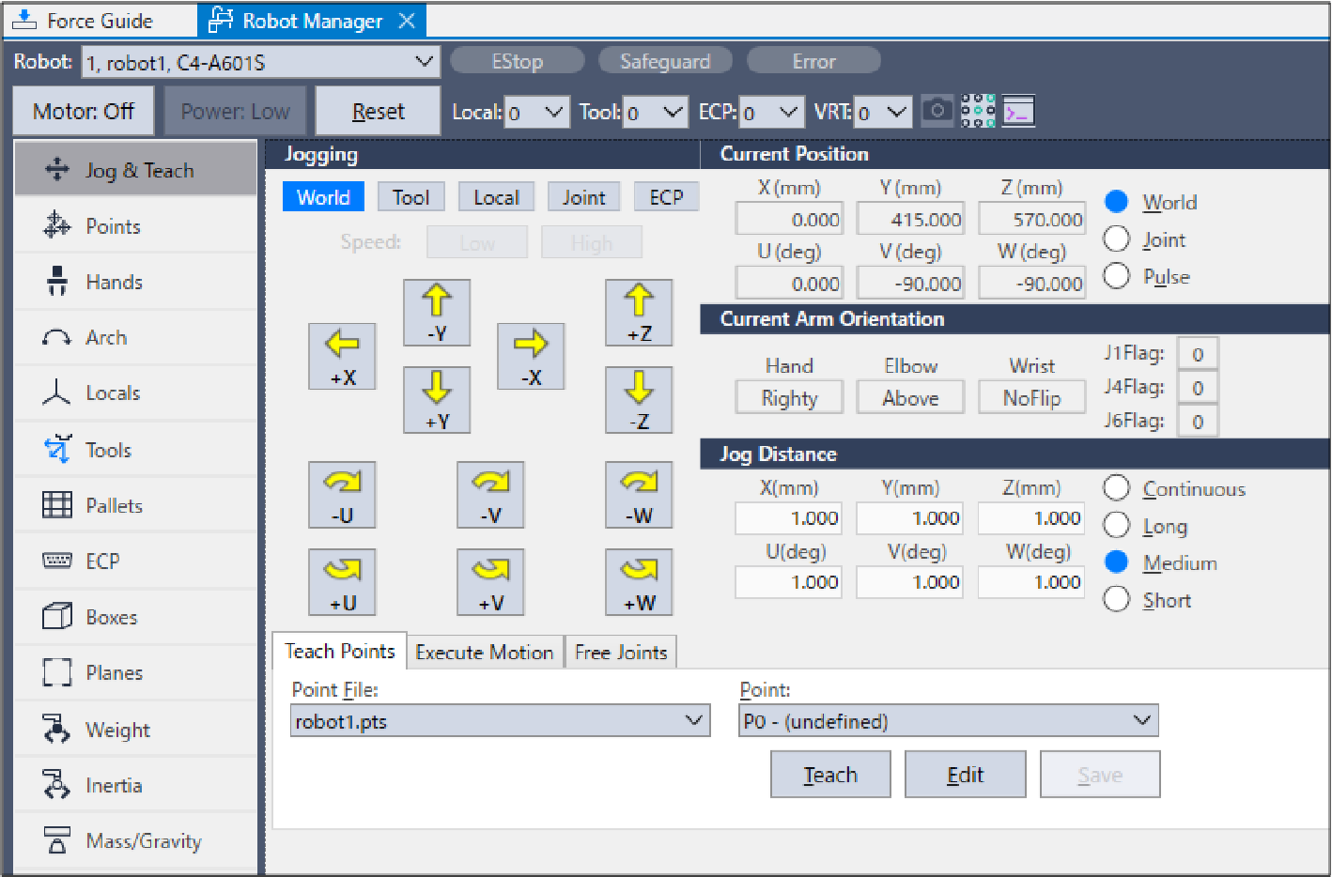
Task: Open the command window icon
Action: pos(1018,111)
